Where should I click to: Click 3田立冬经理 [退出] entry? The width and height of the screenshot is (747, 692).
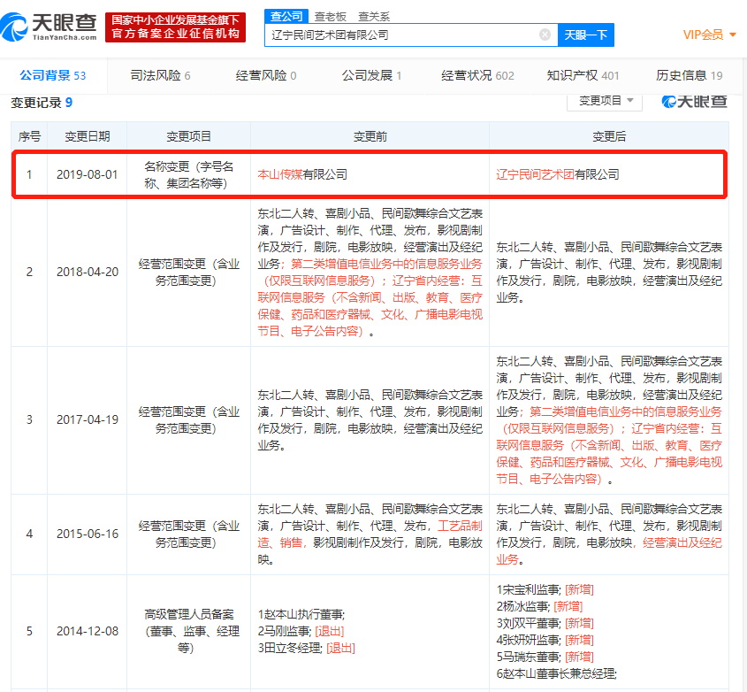coord(307,648)
